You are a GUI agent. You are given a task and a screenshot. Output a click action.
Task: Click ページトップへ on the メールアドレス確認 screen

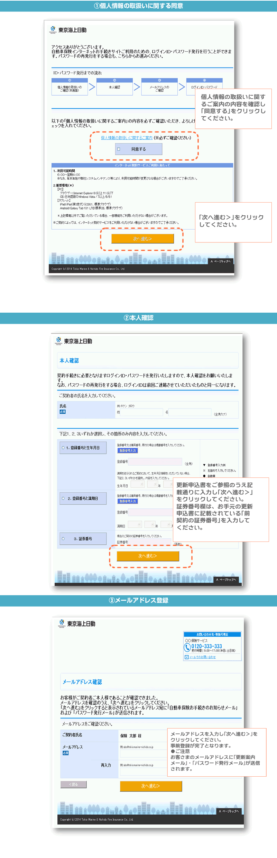coord(229,811)
